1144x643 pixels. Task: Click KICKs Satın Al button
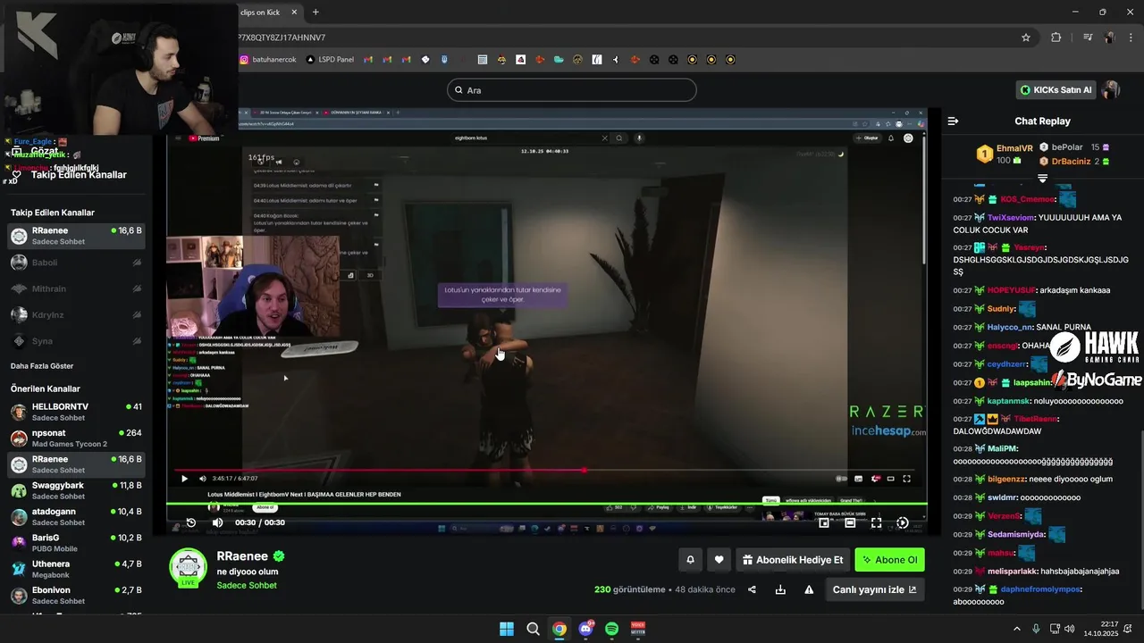(x=1056, y=90)
